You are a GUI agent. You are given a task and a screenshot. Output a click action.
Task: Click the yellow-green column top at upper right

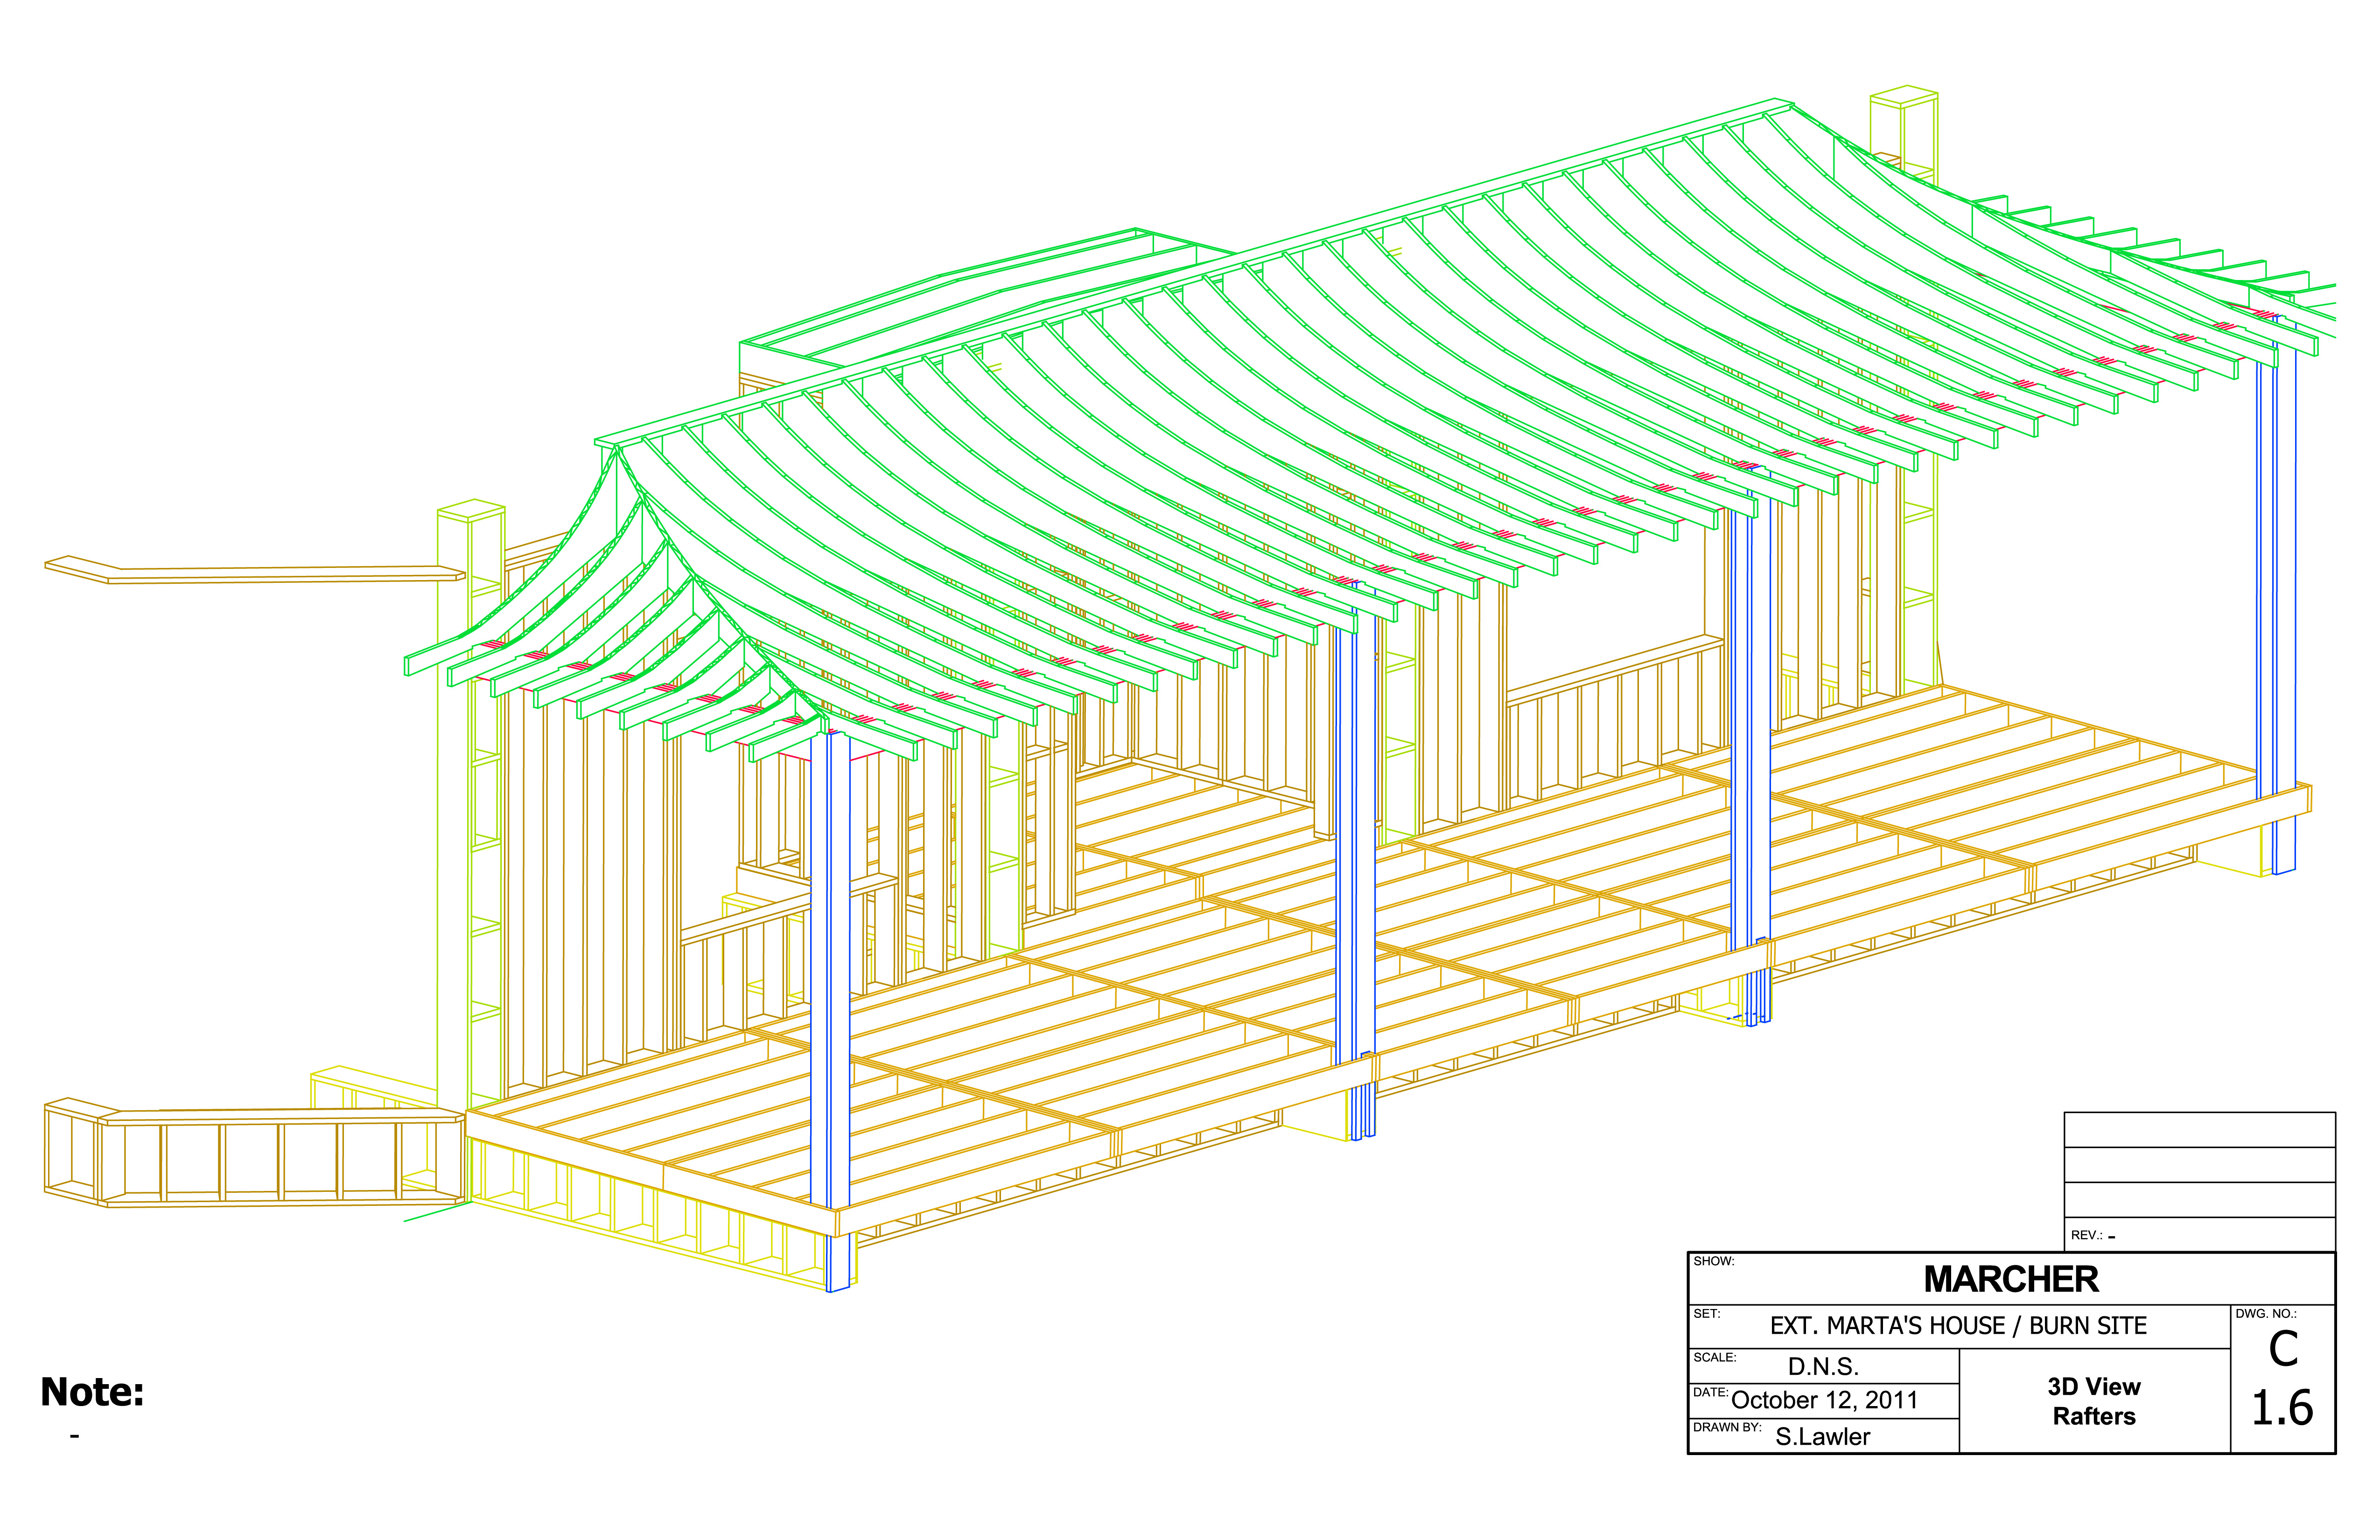[1904, 97]
